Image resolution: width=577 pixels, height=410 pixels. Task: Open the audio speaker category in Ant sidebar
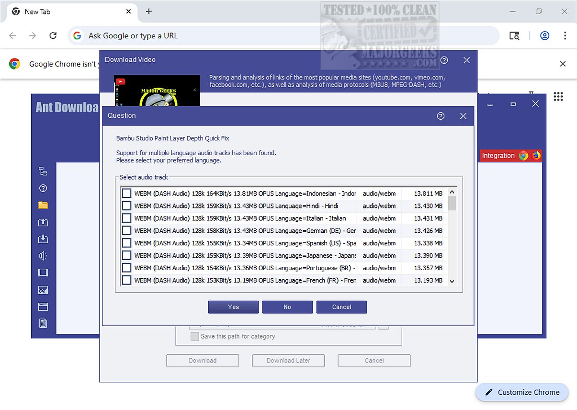(43, 256)
